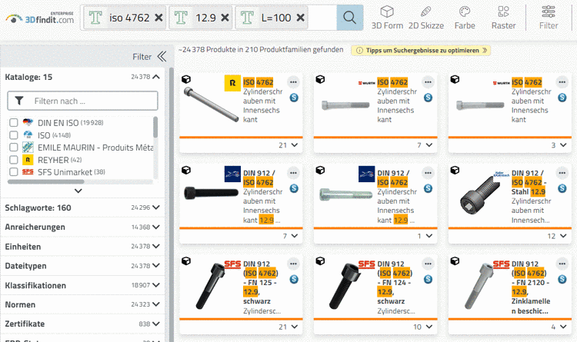This screenshot has width=577, height=342.
Task: Open the Filter settings in toolbar
Action: (x=549, y=18)
